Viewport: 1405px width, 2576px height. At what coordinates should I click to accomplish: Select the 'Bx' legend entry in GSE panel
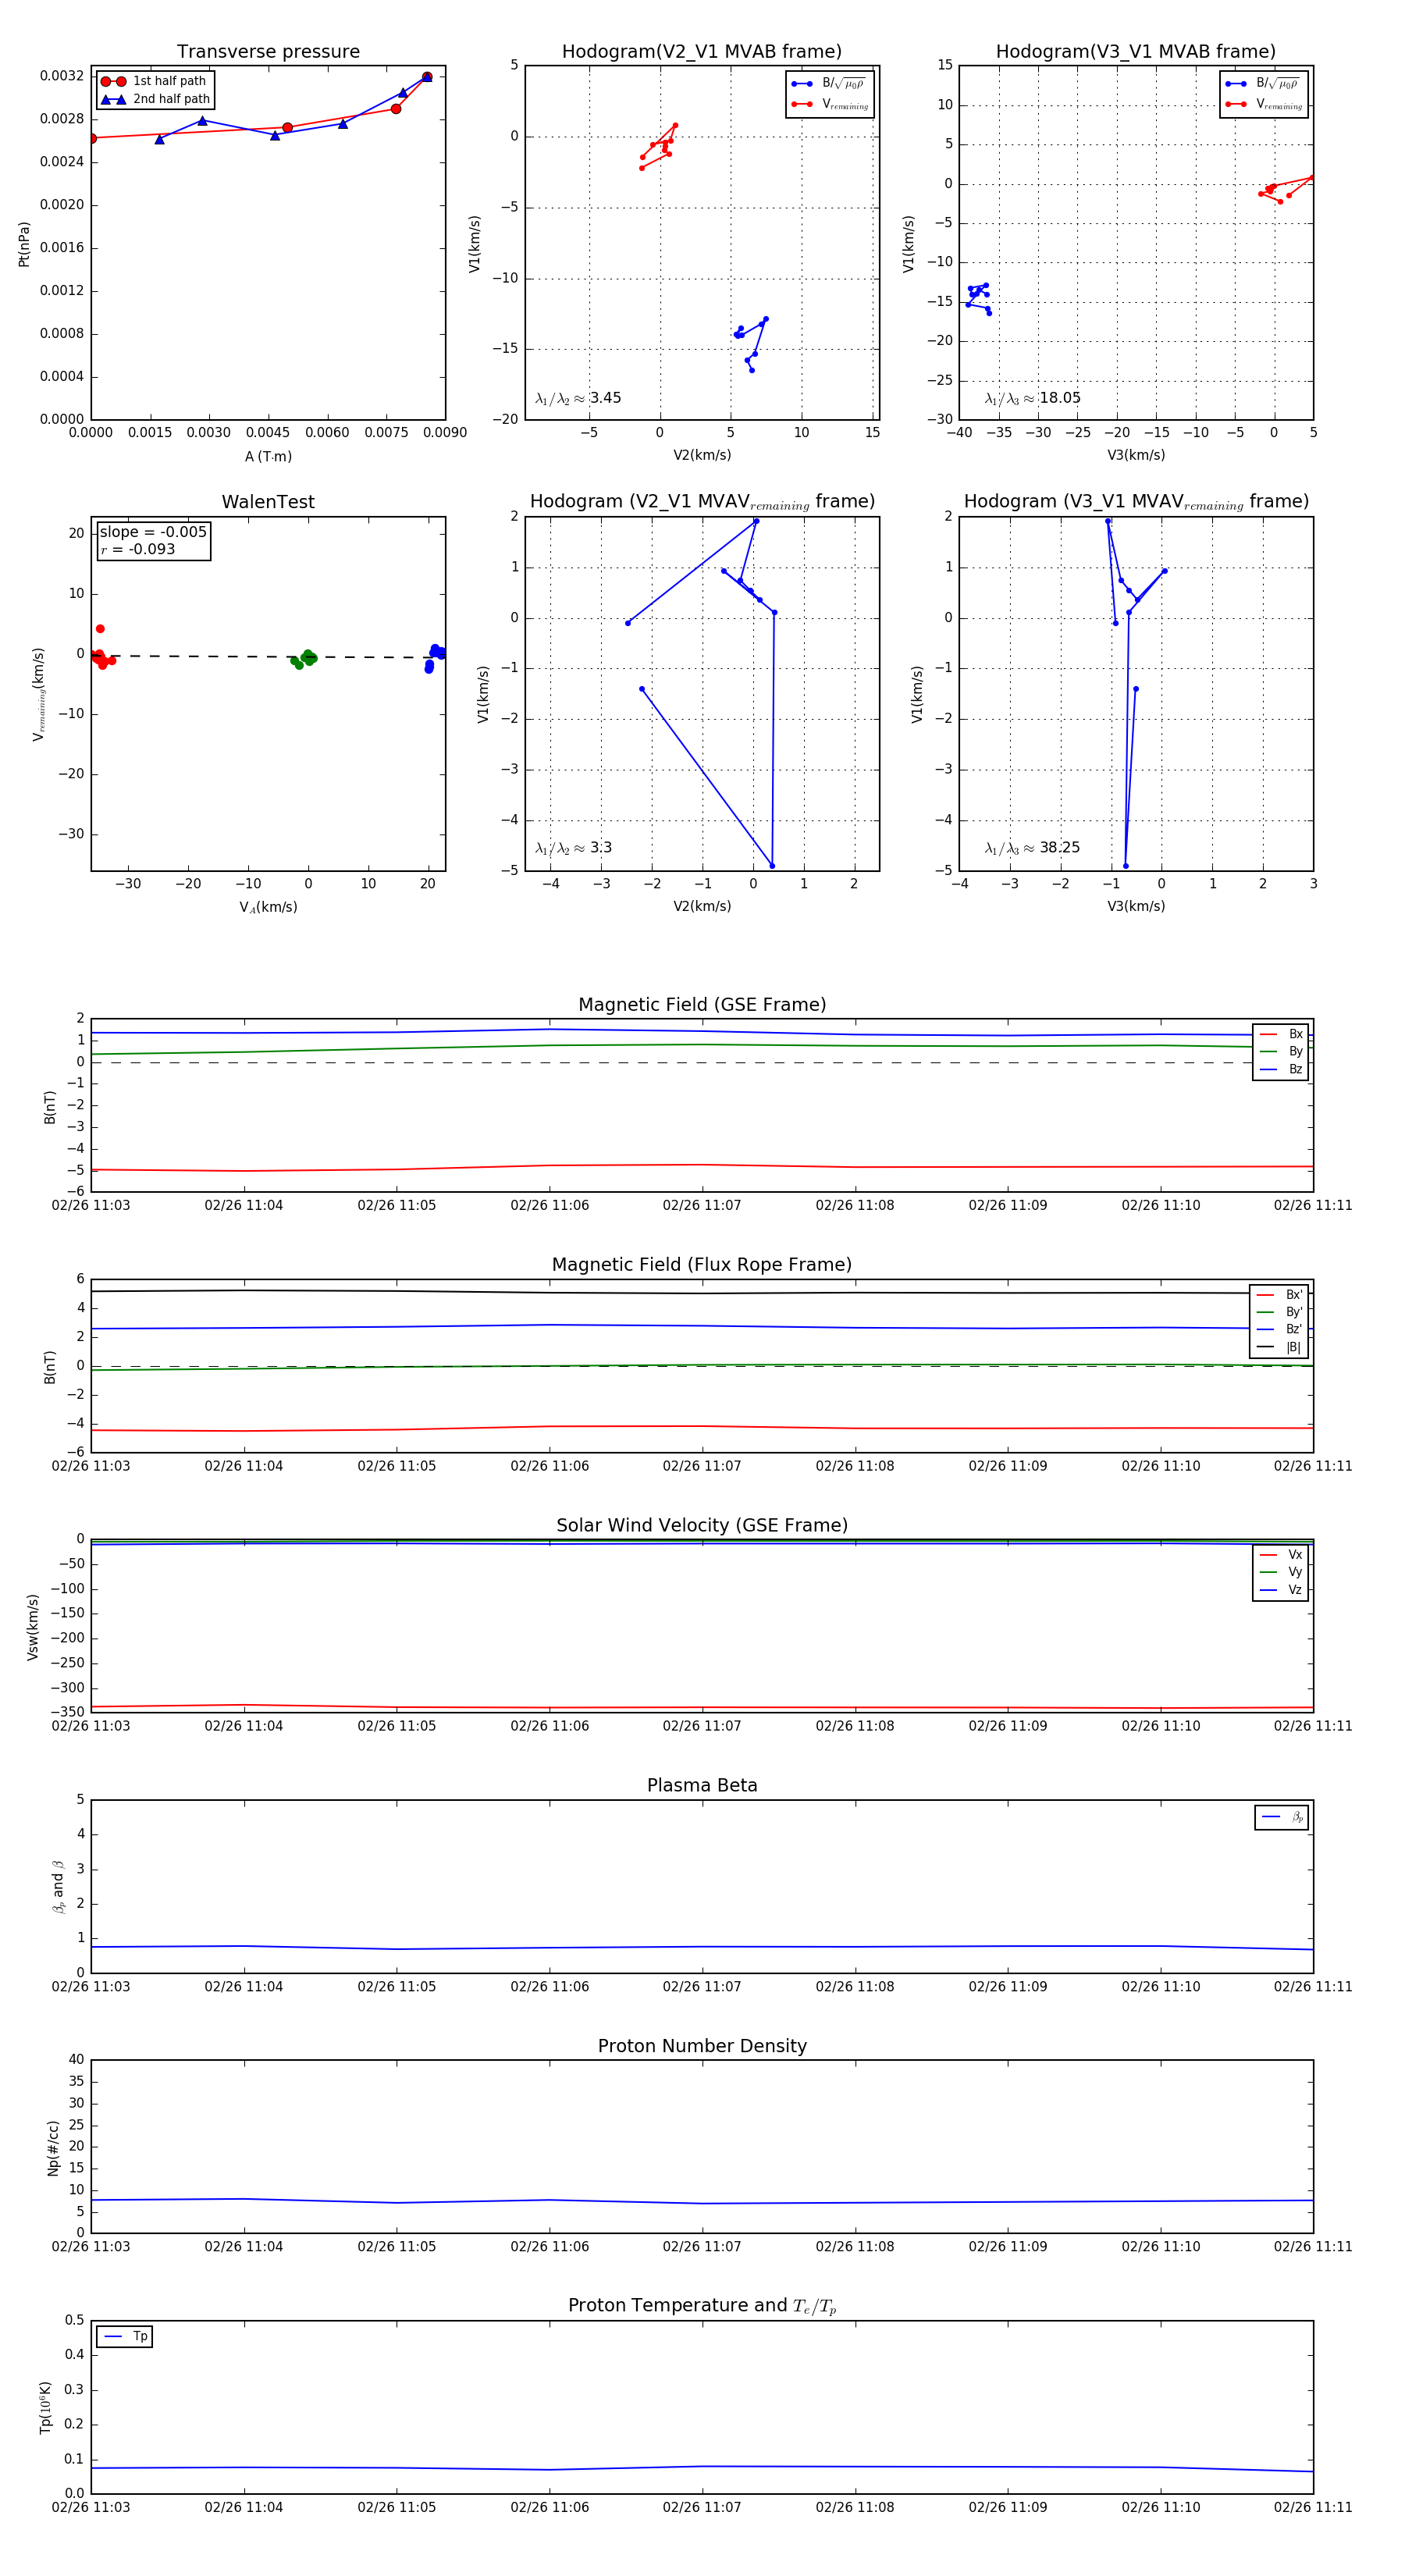tap(1281, 1034)
